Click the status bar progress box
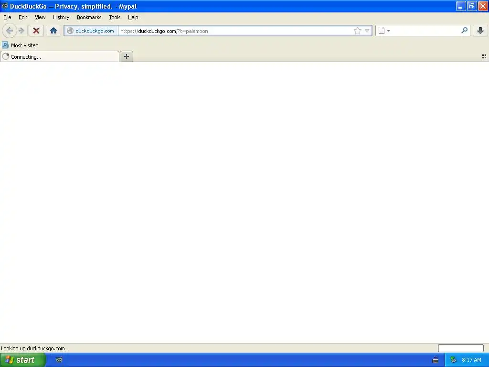Screen dimensions: 489x367 [x=461, y=348]
